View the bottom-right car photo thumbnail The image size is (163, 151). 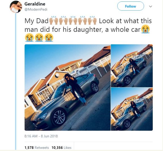coord(132,109)
